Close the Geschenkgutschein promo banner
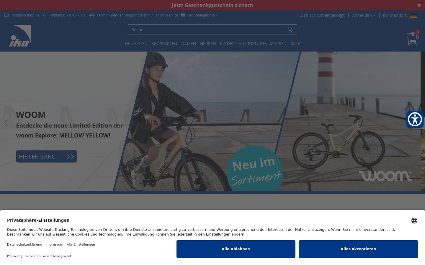425x265 pixels. pyautogui.click(x=419, y=5)
